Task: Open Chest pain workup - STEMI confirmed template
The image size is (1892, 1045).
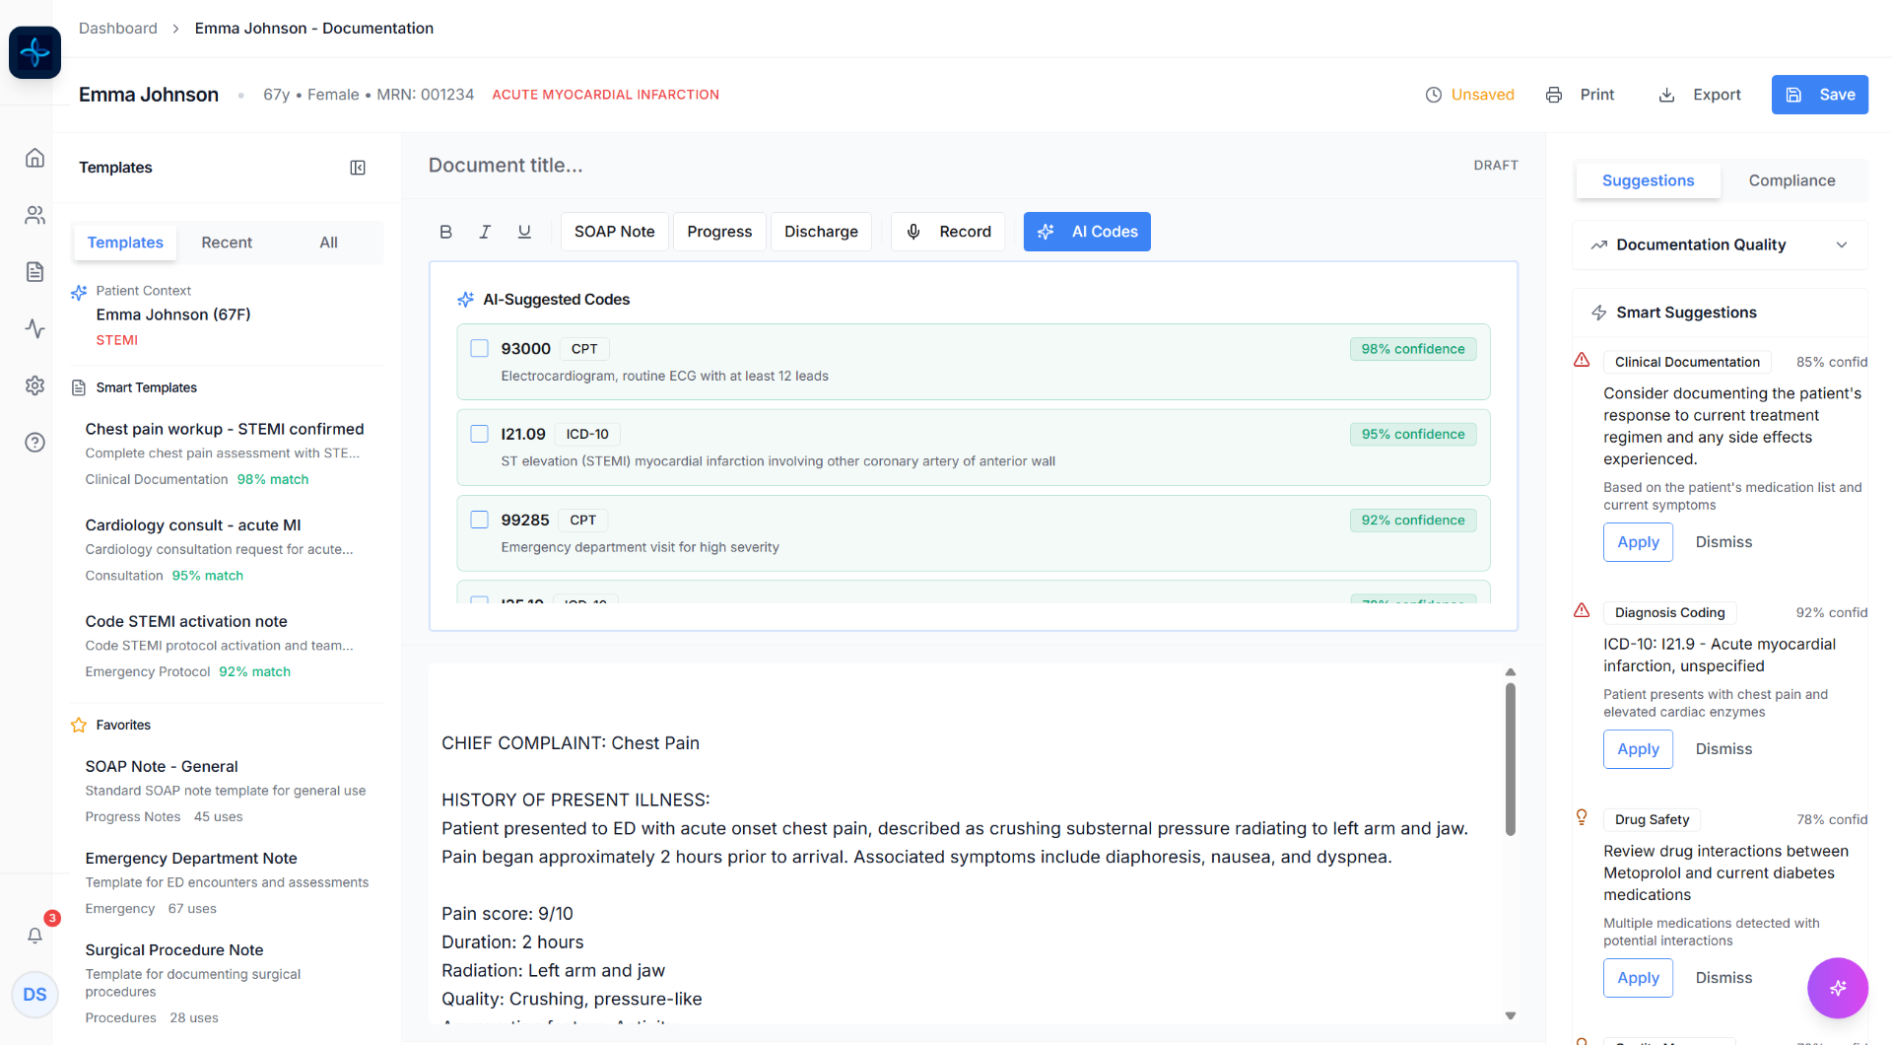Action: point(225,453)
